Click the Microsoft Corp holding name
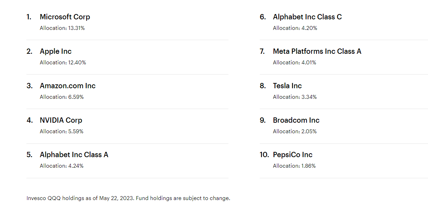 tap(65, 17)
